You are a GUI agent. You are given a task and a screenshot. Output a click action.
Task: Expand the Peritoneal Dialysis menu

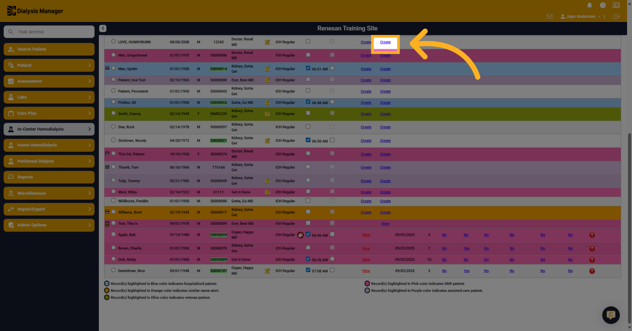click(x=49, y=161)
